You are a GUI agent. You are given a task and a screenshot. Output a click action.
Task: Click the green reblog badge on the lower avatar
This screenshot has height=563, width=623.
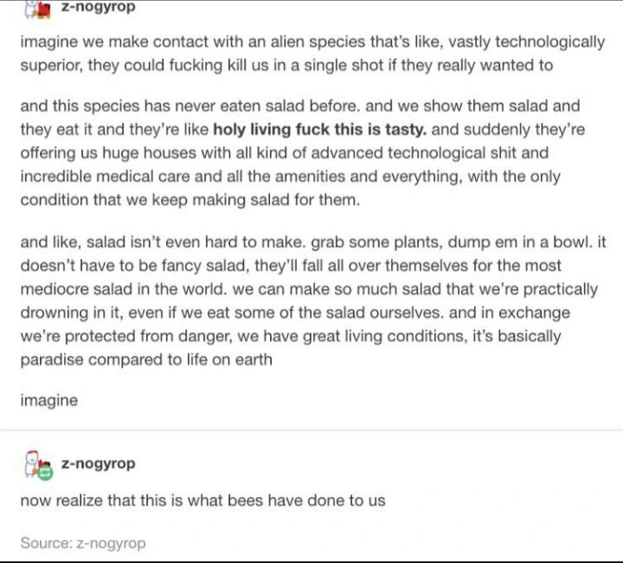pyautogui.click(x=45, y=473)
